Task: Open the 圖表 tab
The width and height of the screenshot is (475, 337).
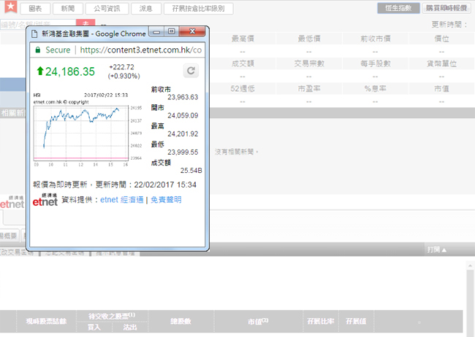Action: tap(35, 9)
